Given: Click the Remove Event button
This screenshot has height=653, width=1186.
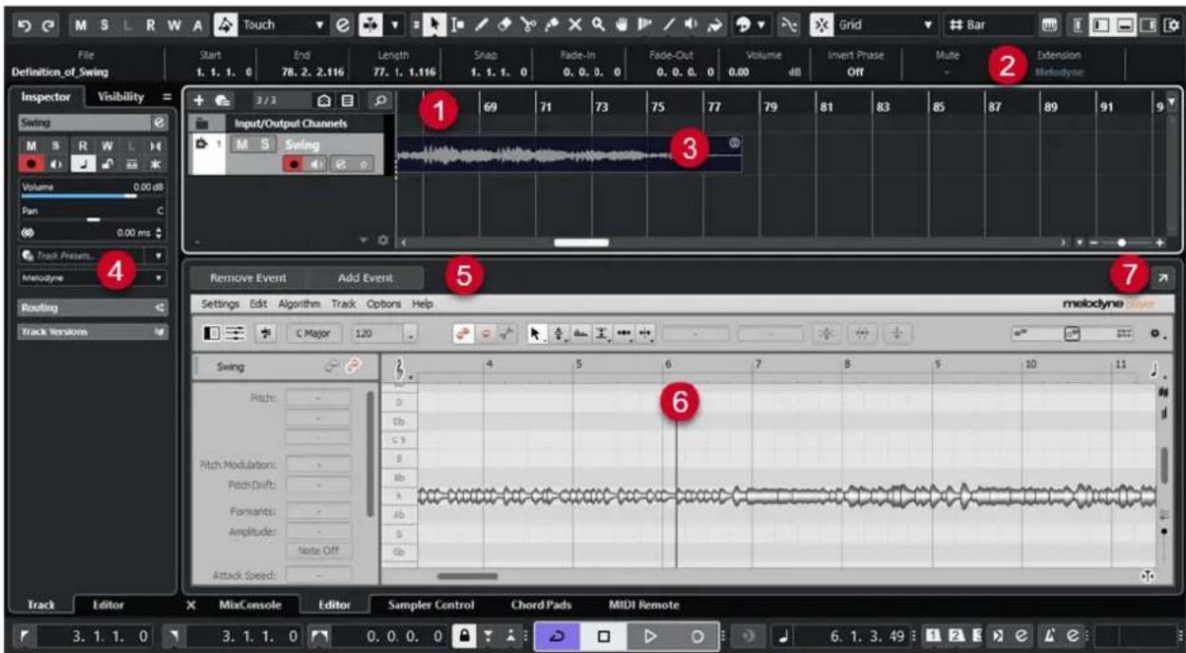Looking at the screenshot, I should (247, 278).
